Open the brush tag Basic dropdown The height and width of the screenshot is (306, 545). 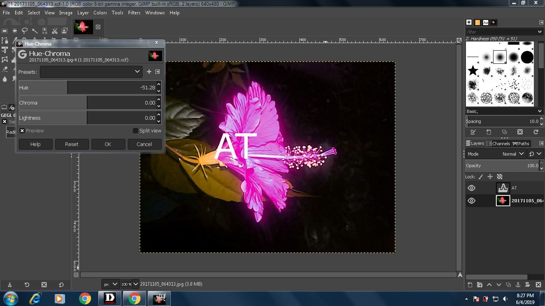point(504,111)
